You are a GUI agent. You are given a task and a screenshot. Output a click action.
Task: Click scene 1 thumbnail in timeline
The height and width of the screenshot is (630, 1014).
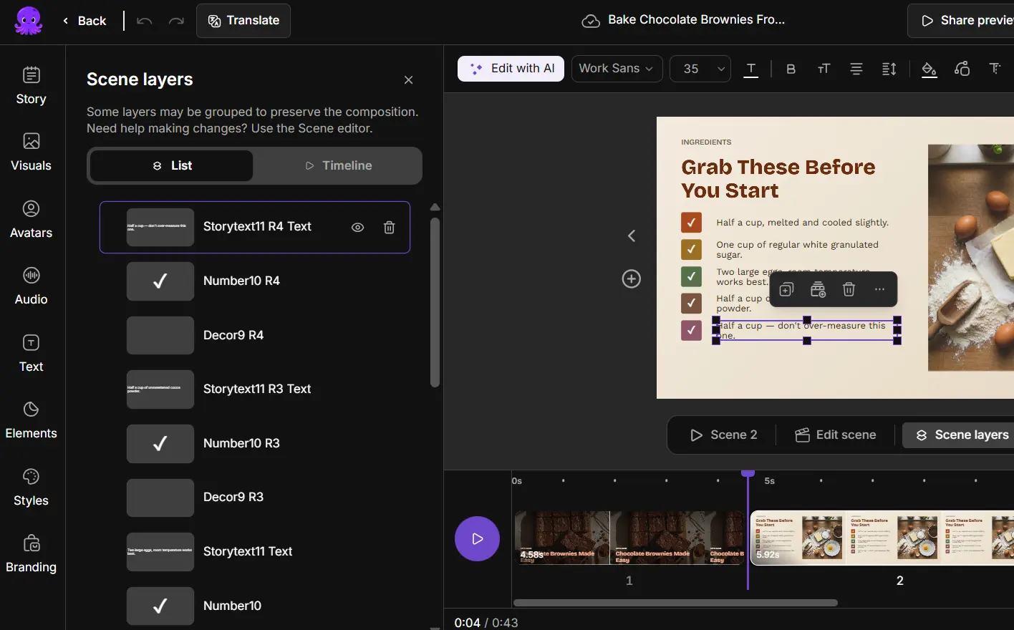point(629,538)
